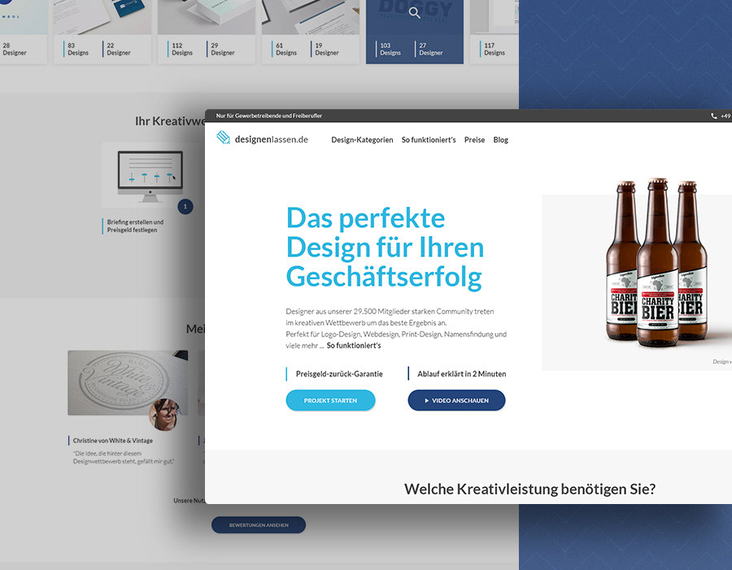Viewport: 732px width, 570px height.
Task: Click the monitor briefing illustration in background page
Action: pos(150,177)
